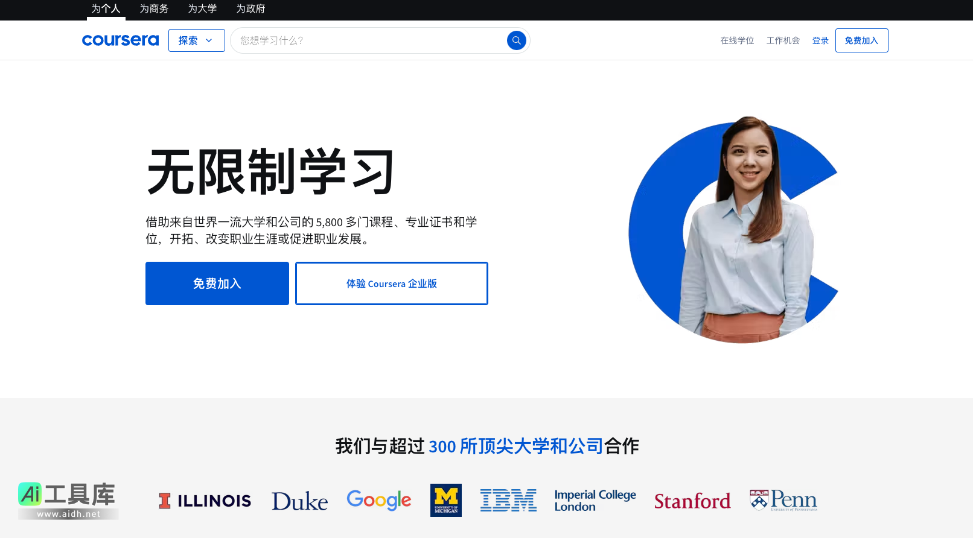Click the Coursera logo
Viewport: 973px width, 538px height.
tap(120, 40)
